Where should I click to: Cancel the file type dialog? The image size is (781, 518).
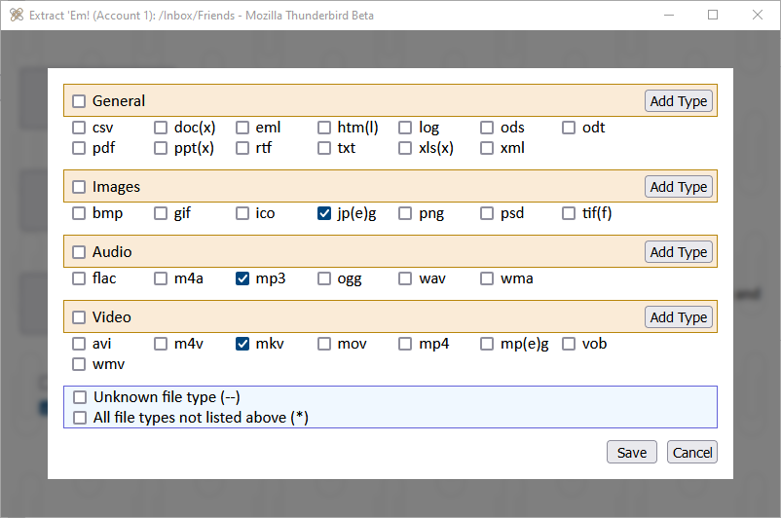pyautogui.click(x=691, y=452)
